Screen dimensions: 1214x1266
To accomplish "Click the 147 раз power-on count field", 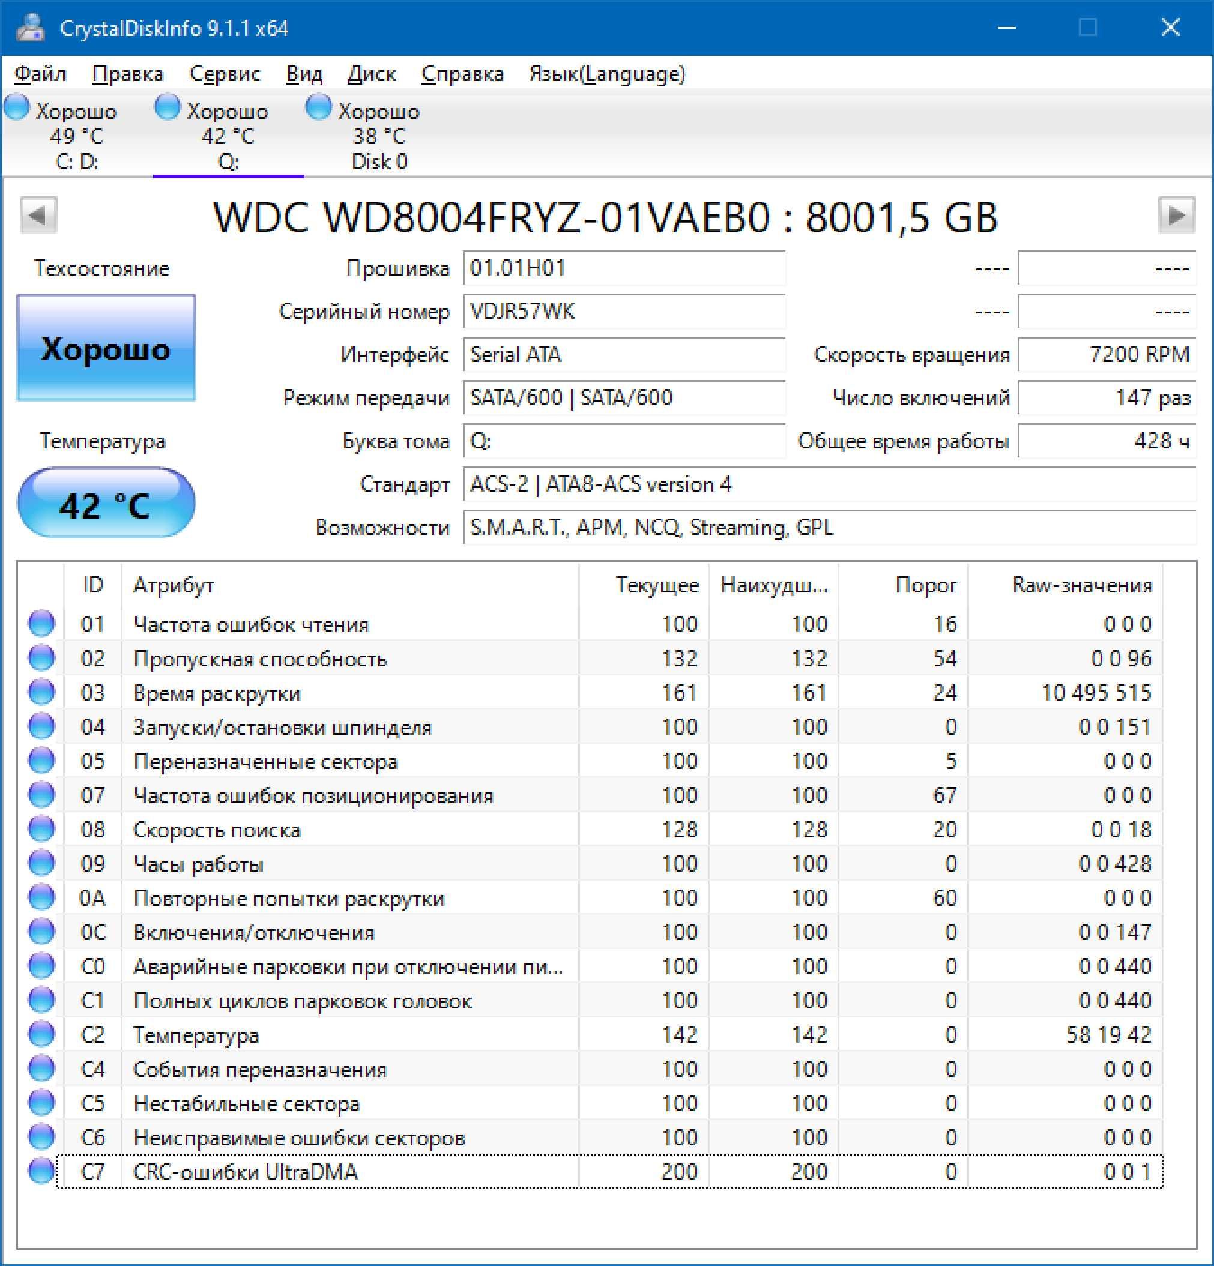I will pyautogui.click(x=1107, y=398).
